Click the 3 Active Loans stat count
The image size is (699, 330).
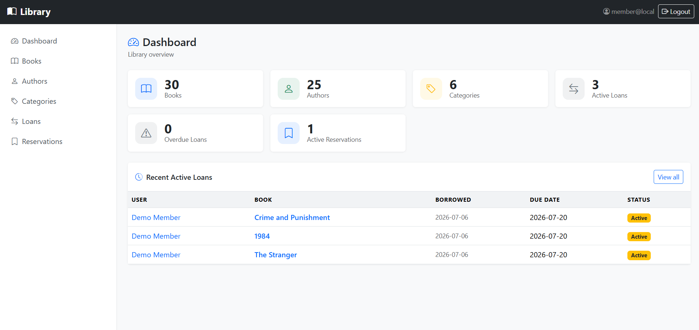(x=595, y=85)
